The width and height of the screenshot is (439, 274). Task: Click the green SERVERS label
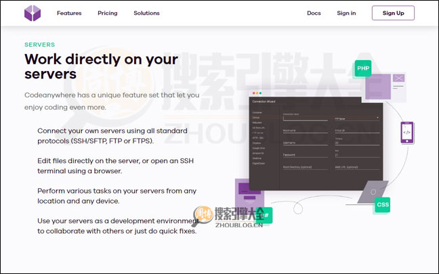(x=40, y=45)
